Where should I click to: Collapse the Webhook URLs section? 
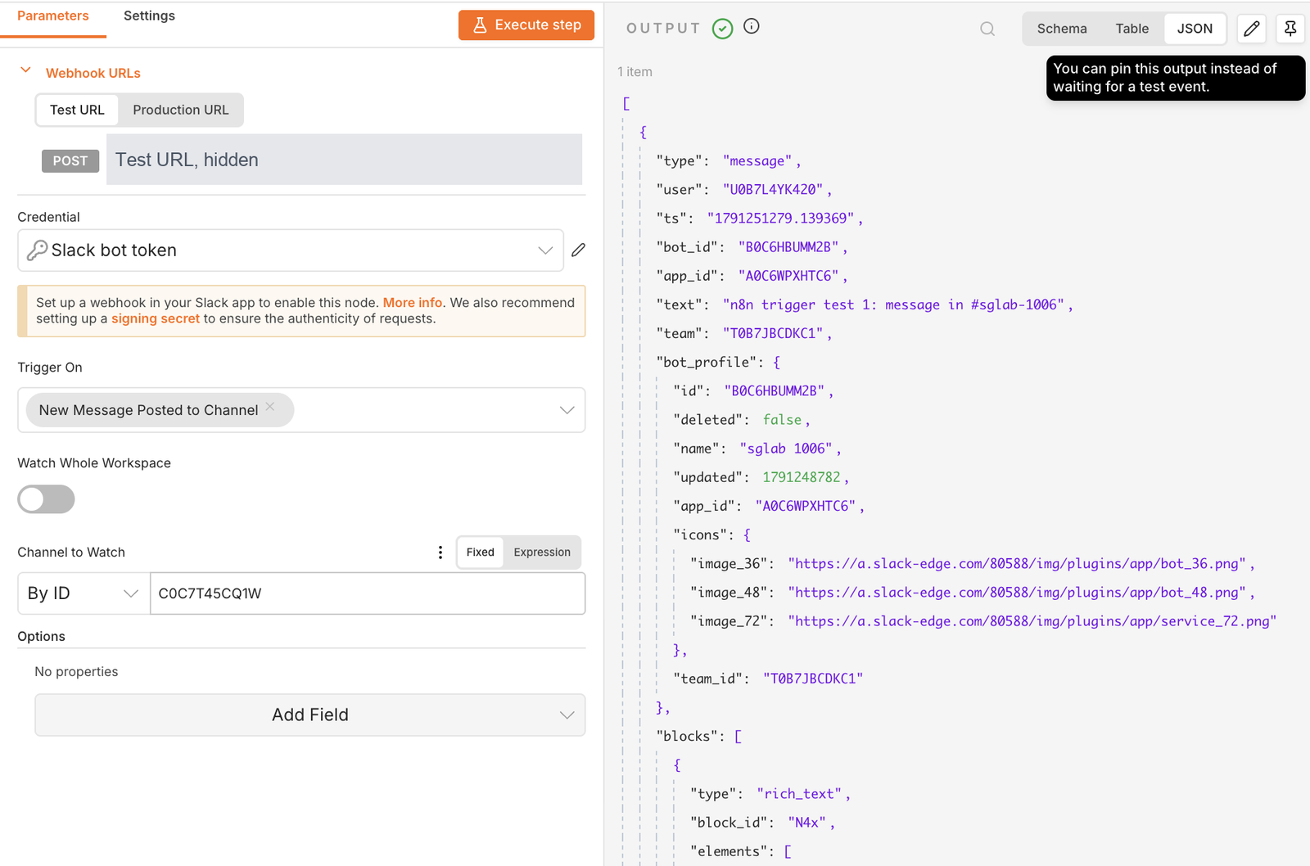tap(25, 70)
